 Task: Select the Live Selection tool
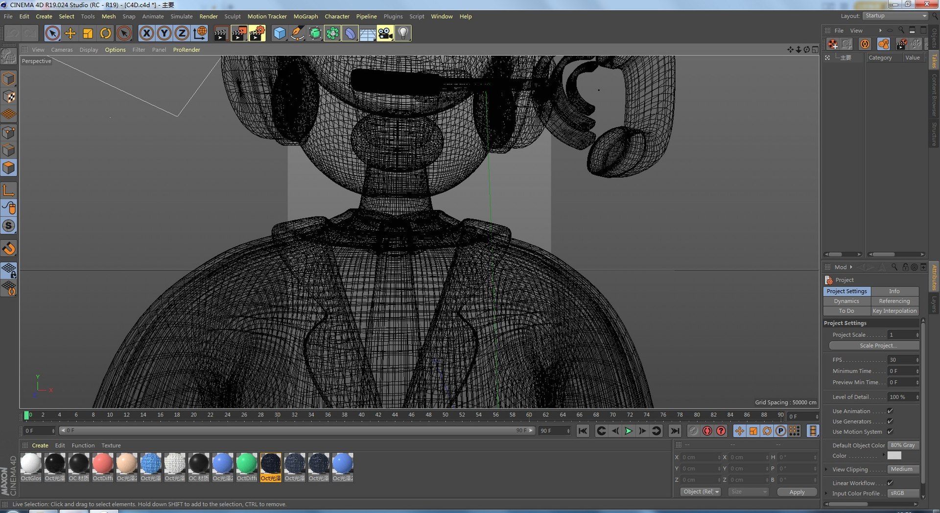pos(52,33)
